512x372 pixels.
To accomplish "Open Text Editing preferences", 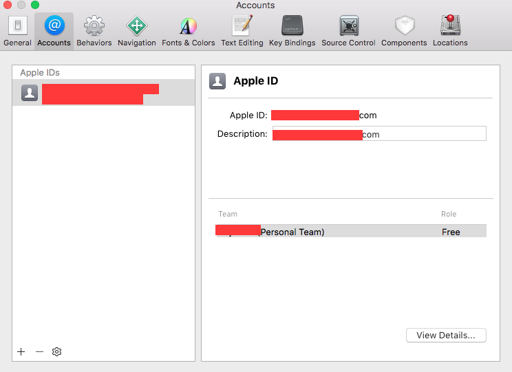I will pyautogui.click(x=242, y=32).
